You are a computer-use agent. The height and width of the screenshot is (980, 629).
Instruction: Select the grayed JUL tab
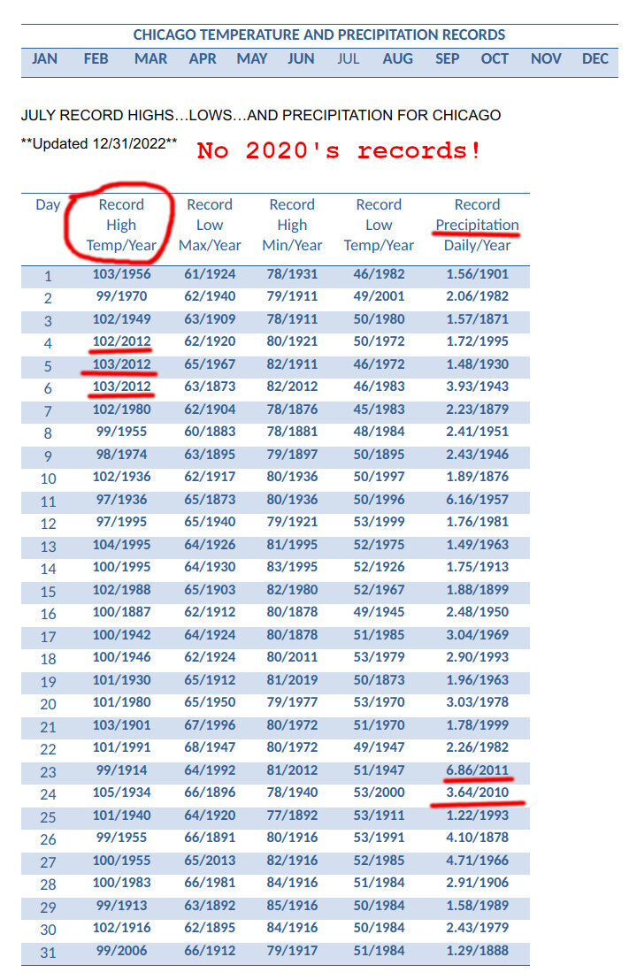[348, 58]
